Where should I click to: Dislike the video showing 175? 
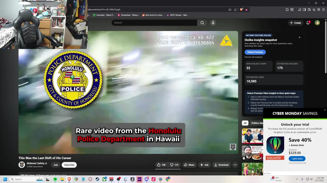point(174,165)
